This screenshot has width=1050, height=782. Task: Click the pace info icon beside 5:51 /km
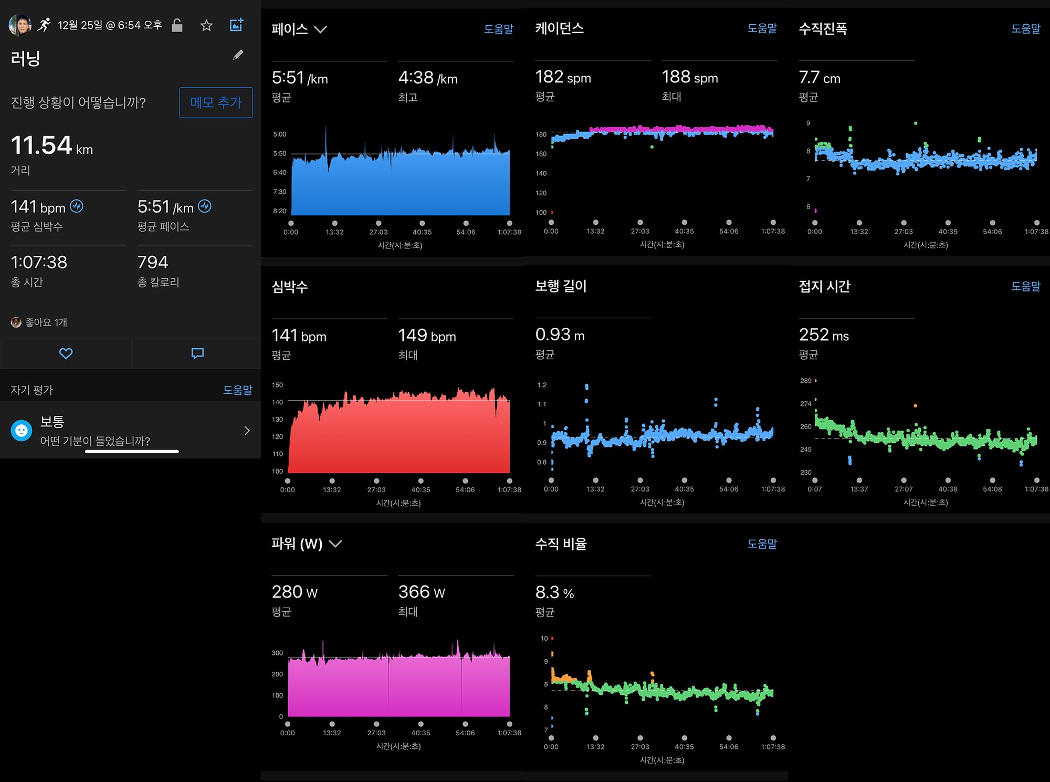pos(205,206)
